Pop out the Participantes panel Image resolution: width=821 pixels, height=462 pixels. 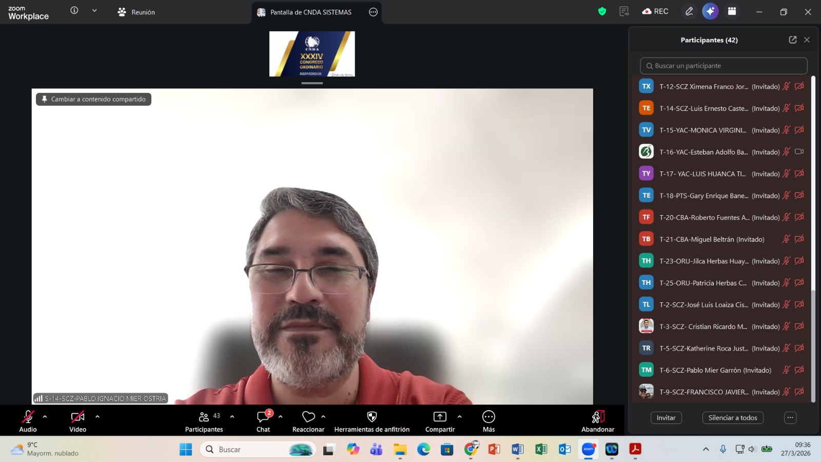click(792, 40)
